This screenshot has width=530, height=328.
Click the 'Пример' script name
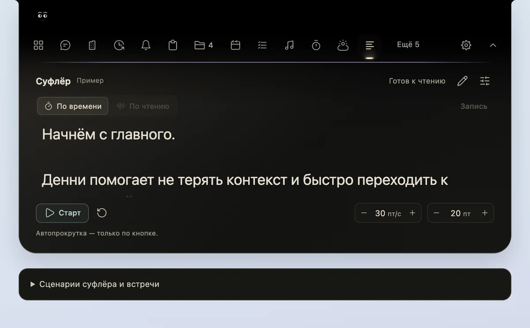90,81
